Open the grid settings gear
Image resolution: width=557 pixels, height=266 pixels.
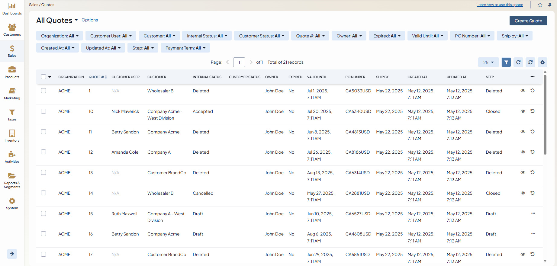[x=543, y=62]
